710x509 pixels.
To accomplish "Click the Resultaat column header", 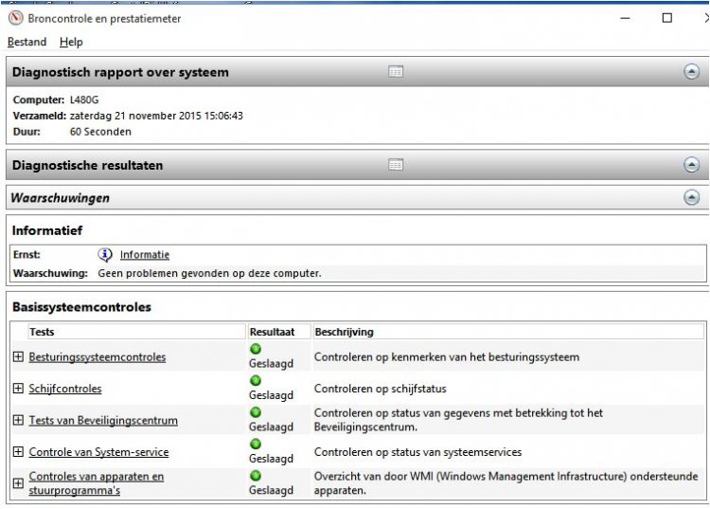I will click(x=273, y=332).
